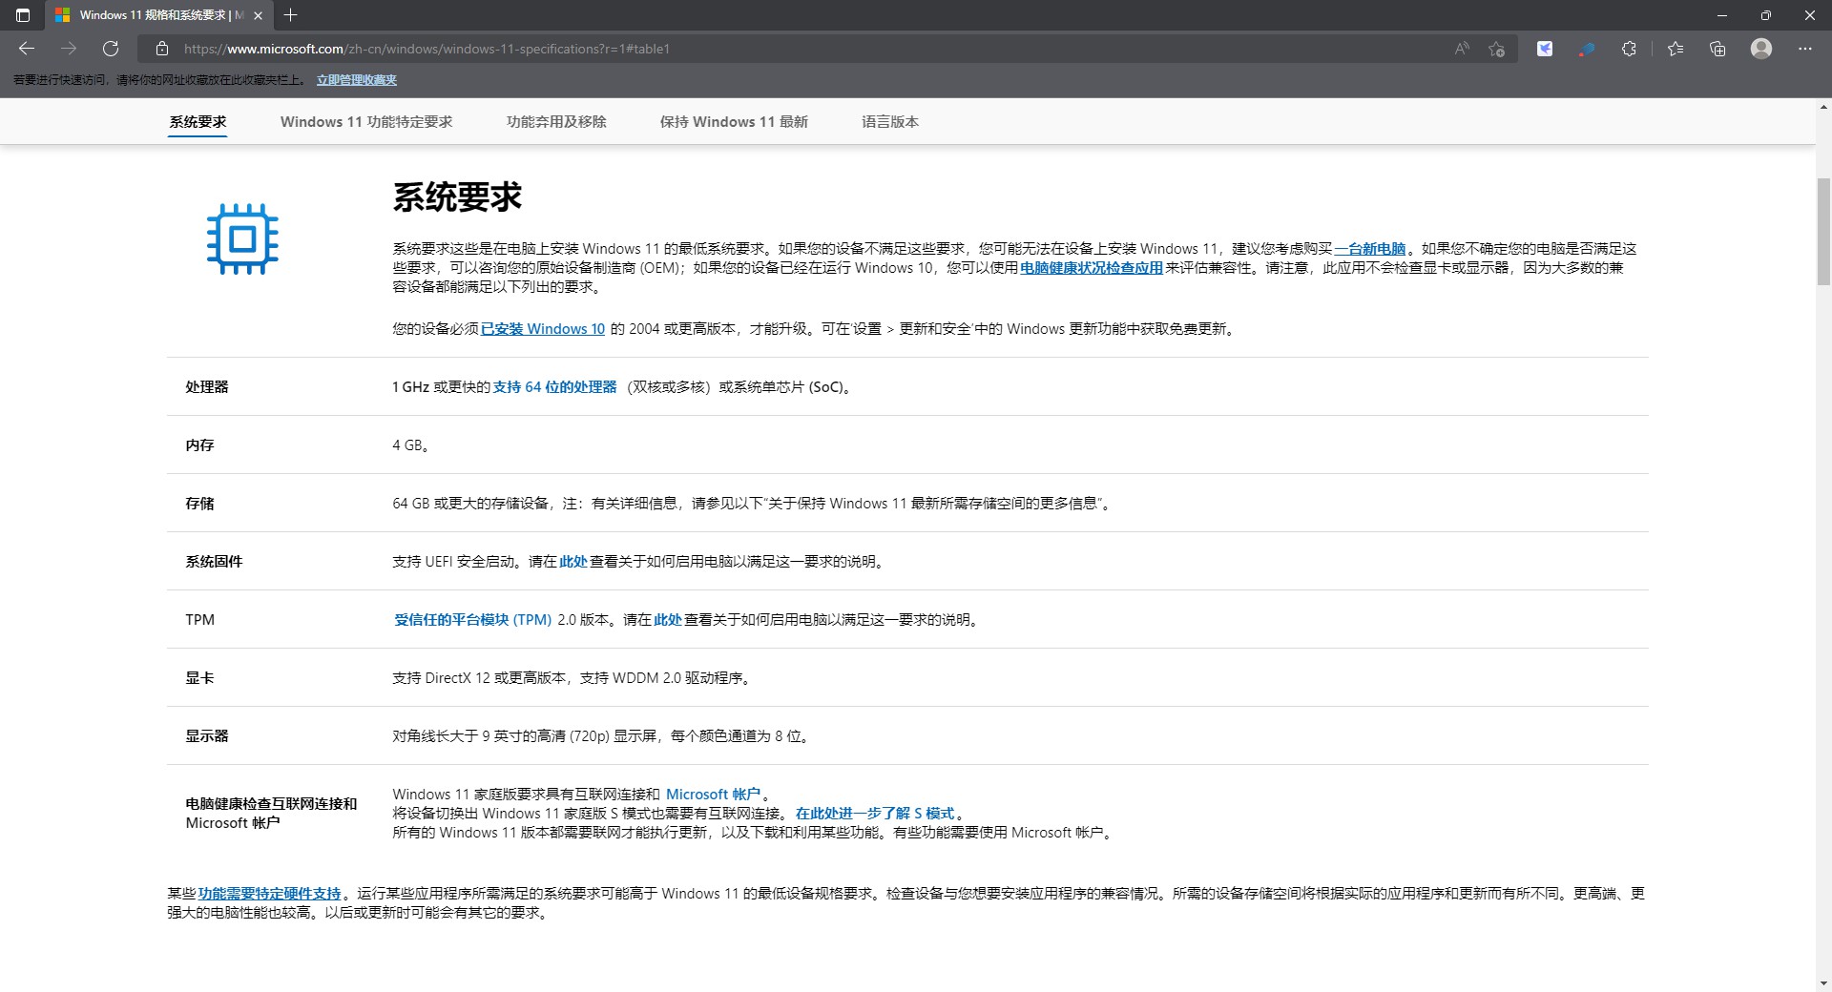
Task: Click the 受信任的平台模块 (TPM) link
Action: (472, 619)
